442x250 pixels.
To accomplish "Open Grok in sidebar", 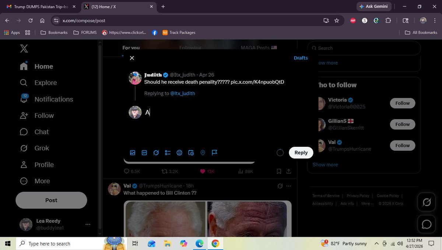I will tap(35, 148).
